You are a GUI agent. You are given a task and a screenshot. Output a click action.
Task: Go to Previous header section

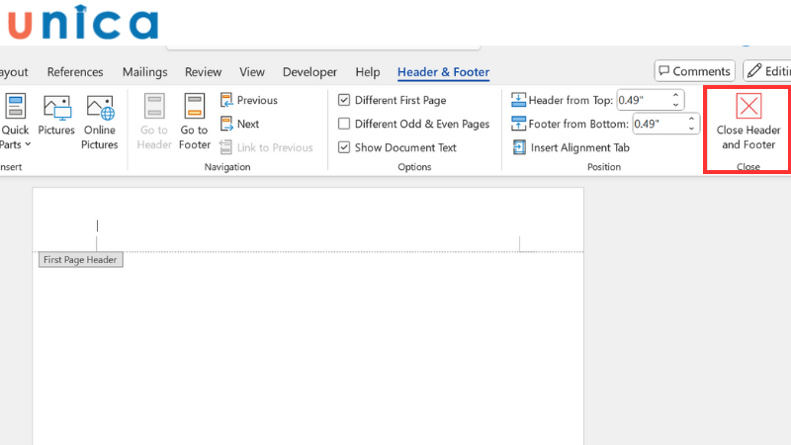249,100
